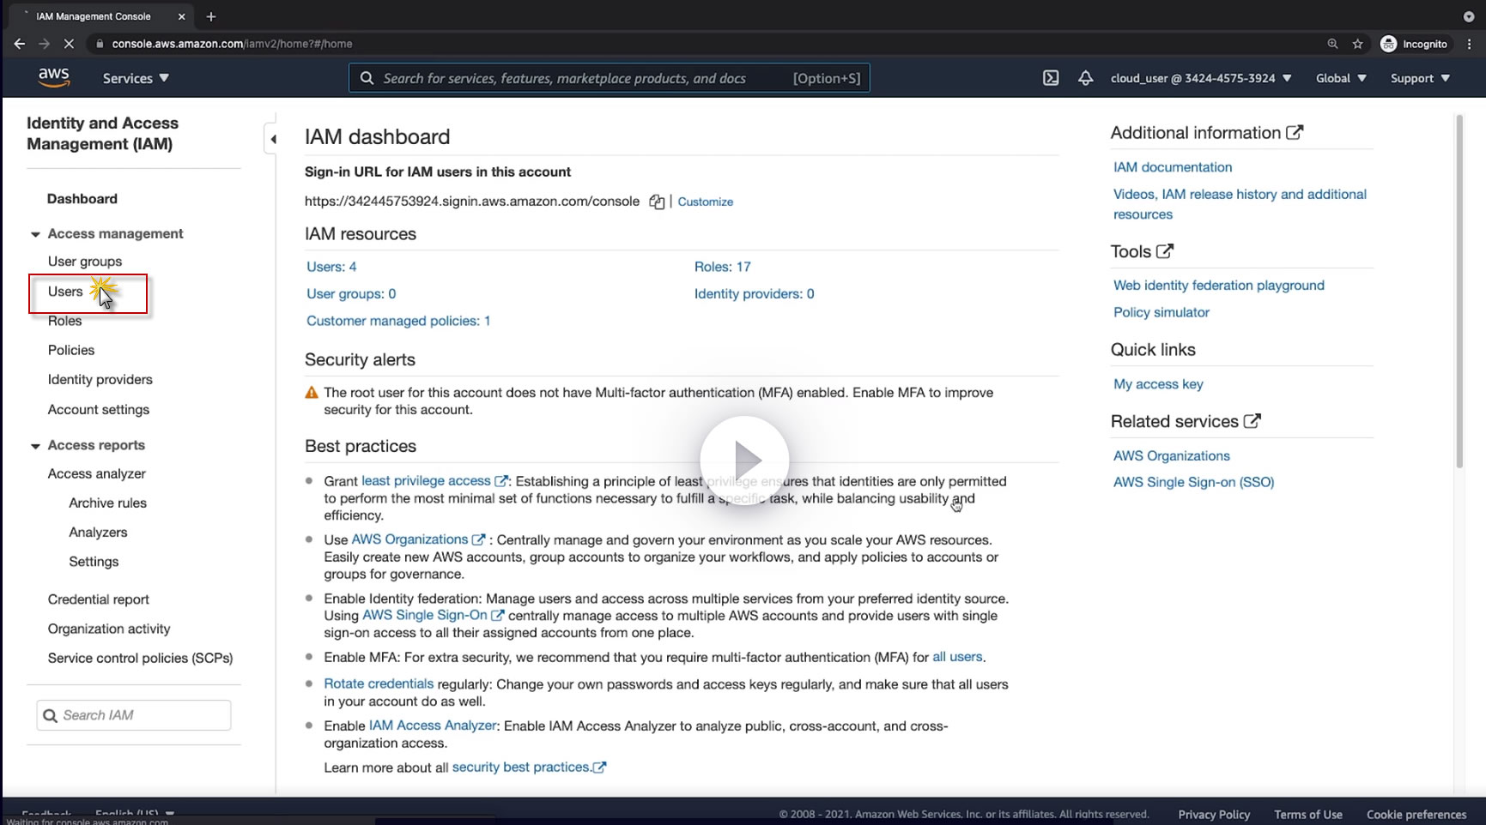This screenshot has width=1486, height=825.
Task: Open Service control policies (SCPs)
Action: [x=141, y=658]
